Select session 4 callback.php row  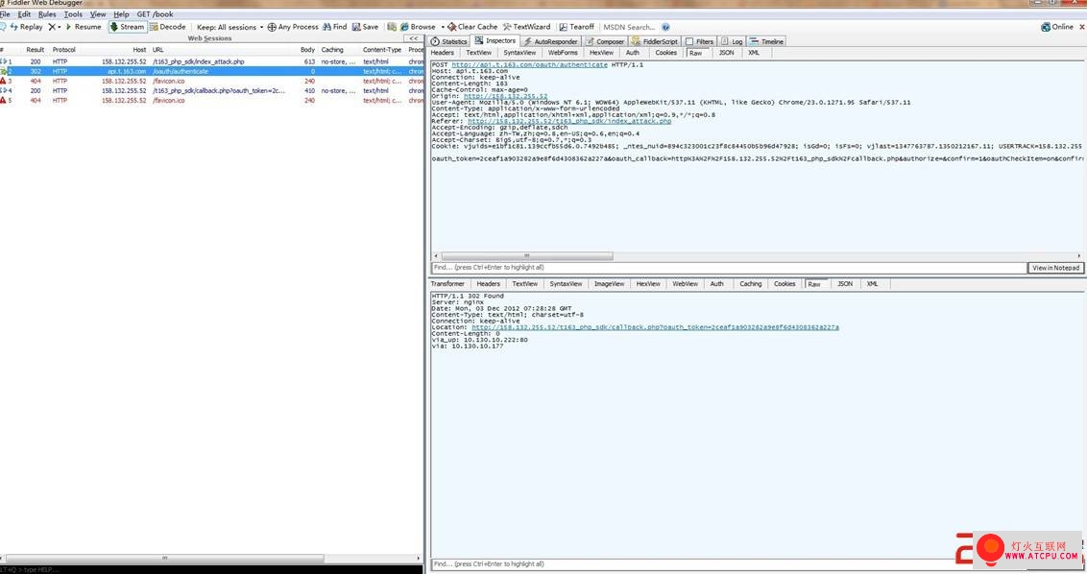pos(211,91)
